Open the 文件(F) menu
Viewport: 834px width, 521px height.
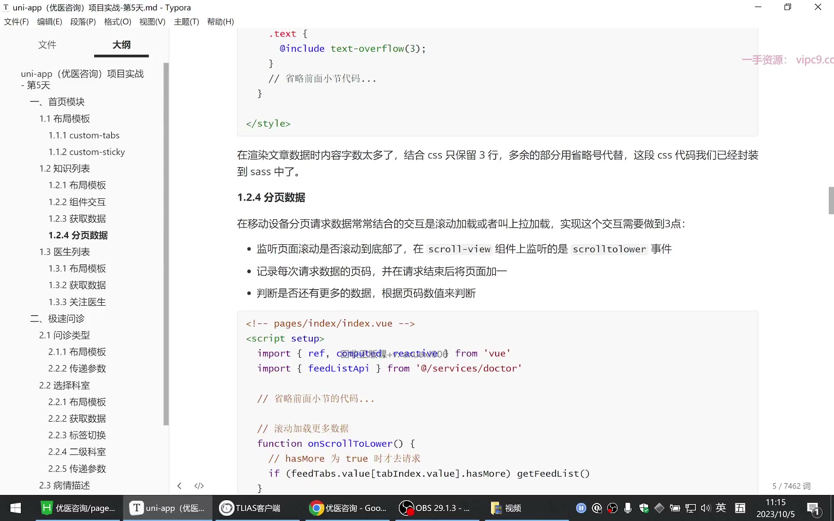click(x=17, y=22)
